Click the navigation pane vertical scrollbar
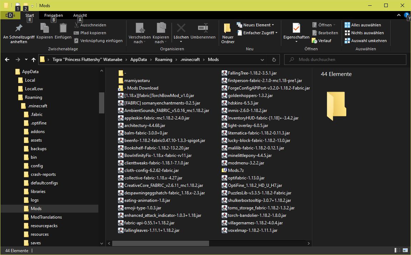 [x=102, y=103]
